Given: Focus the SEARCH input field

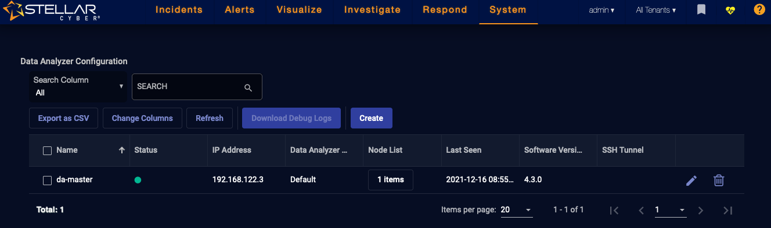Looking at the screenshot, I should pyautogui.click(x=197, y=87).
